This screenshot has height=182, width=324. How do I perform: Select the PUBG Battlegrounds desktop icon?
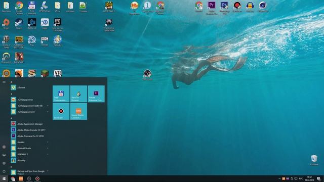click(x=19, y=42)
